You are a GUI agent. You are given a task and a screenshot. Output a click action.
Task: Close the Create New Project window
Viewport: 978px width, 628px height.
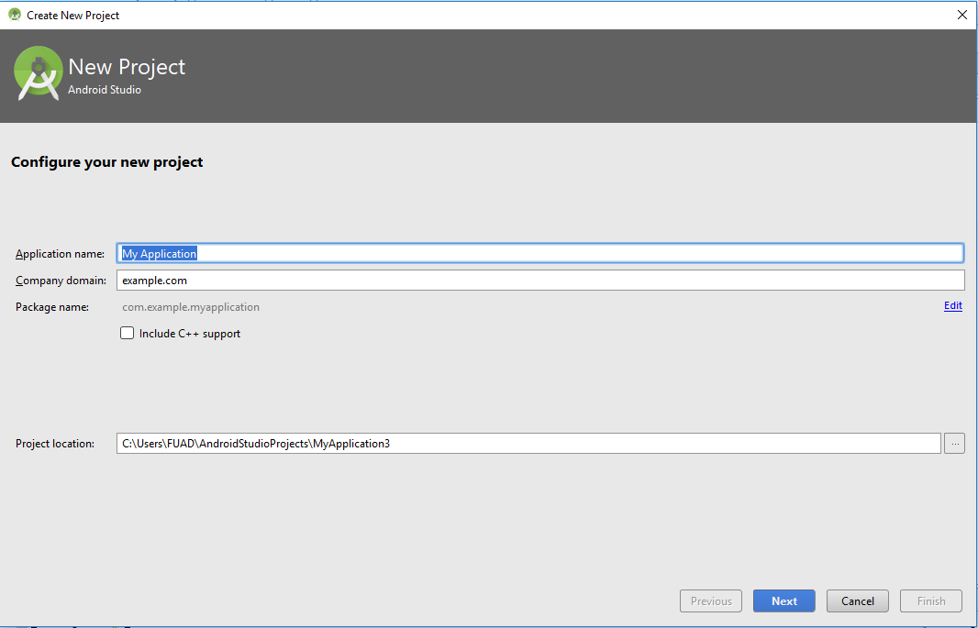pos(961,15)
